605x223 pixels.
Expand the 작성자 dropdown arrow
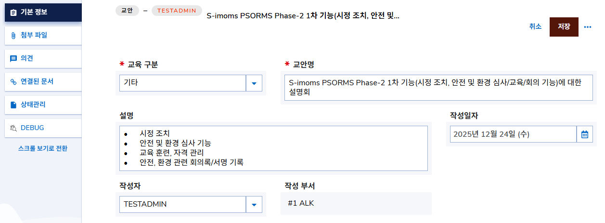[x=254, y=204]
